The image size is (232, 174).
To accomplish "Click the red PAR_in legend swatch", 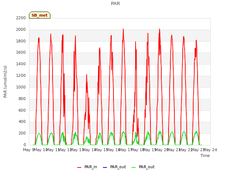I will click(x=79, y=167).
